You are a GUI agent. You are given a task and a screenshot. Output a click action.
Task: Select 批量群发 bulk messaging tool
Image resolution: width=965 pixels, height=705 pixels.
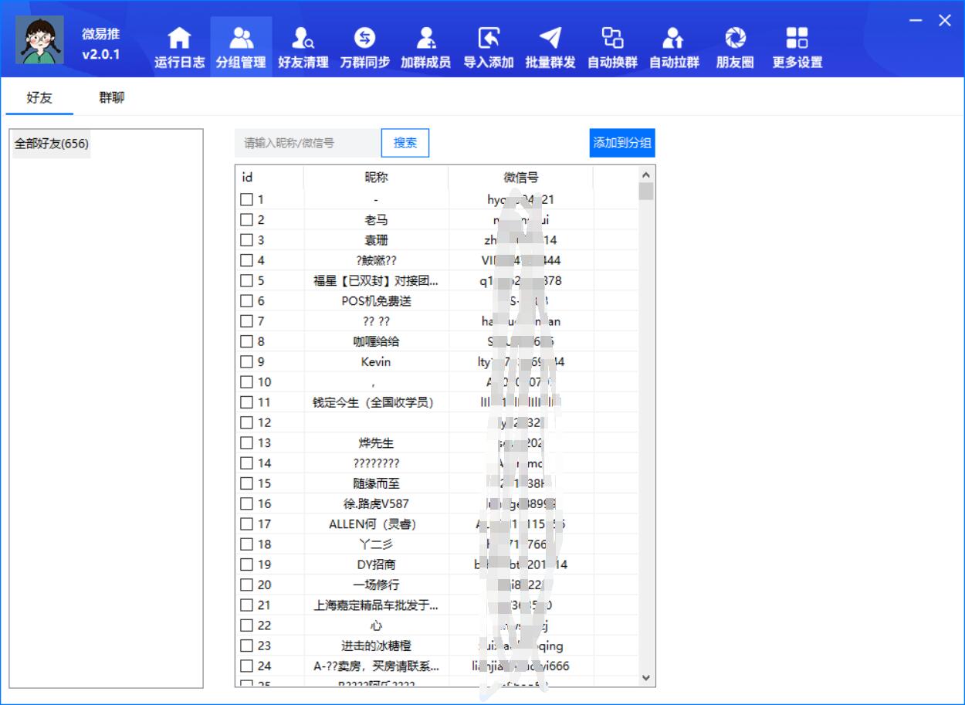(550, 42)
